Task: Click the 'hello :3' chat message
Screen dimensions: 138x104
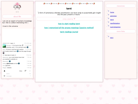Action: 13,43
